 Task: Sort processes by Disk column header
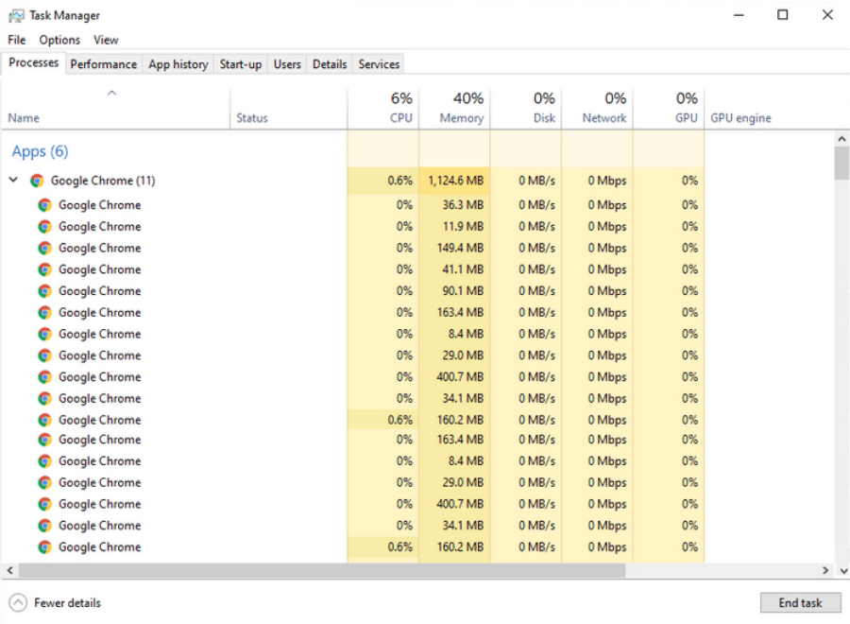(x=526, y=108)
